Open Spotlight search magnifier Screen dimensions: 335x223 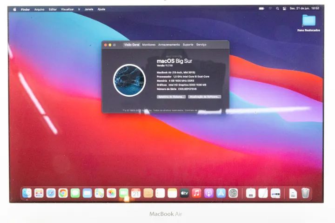click(x=277, y=8)
